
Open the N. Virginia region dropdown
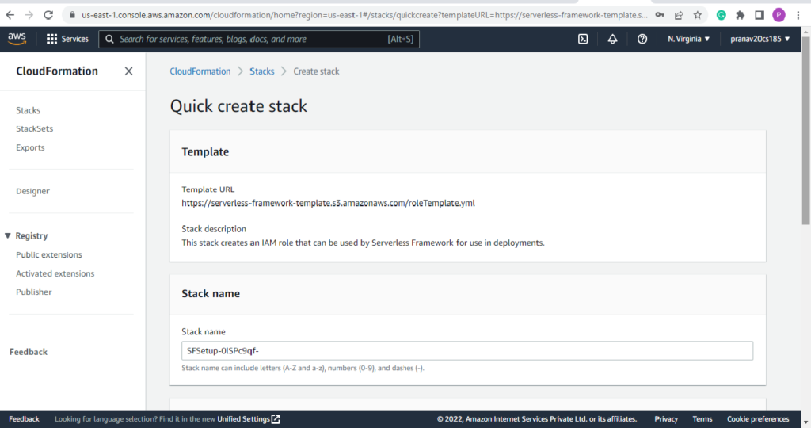pyautogui.click(x=688, y=39)
